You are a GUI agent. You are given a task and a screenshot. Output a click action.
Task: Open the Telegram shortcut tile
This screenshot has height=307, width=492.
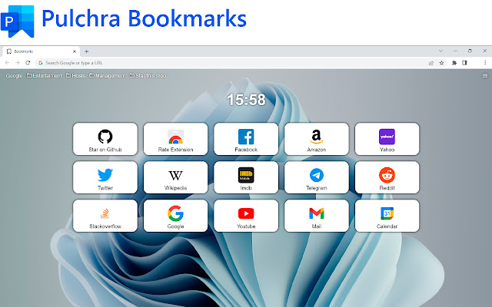(316, 177)
